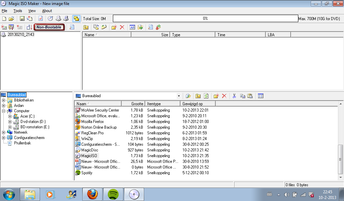Expand the BD-romstation (E:) node
Image resolution: width=344 pixels, height=201 pixels.
coord(10,127)
